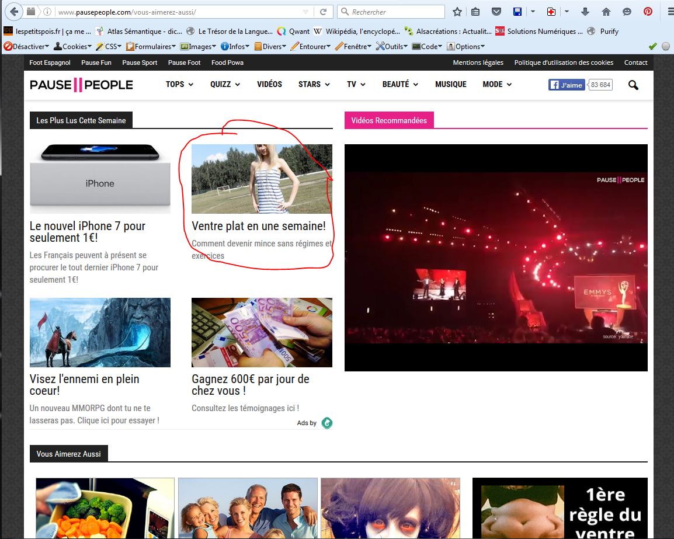Reload the page with the refresh icon

point(323,12)
